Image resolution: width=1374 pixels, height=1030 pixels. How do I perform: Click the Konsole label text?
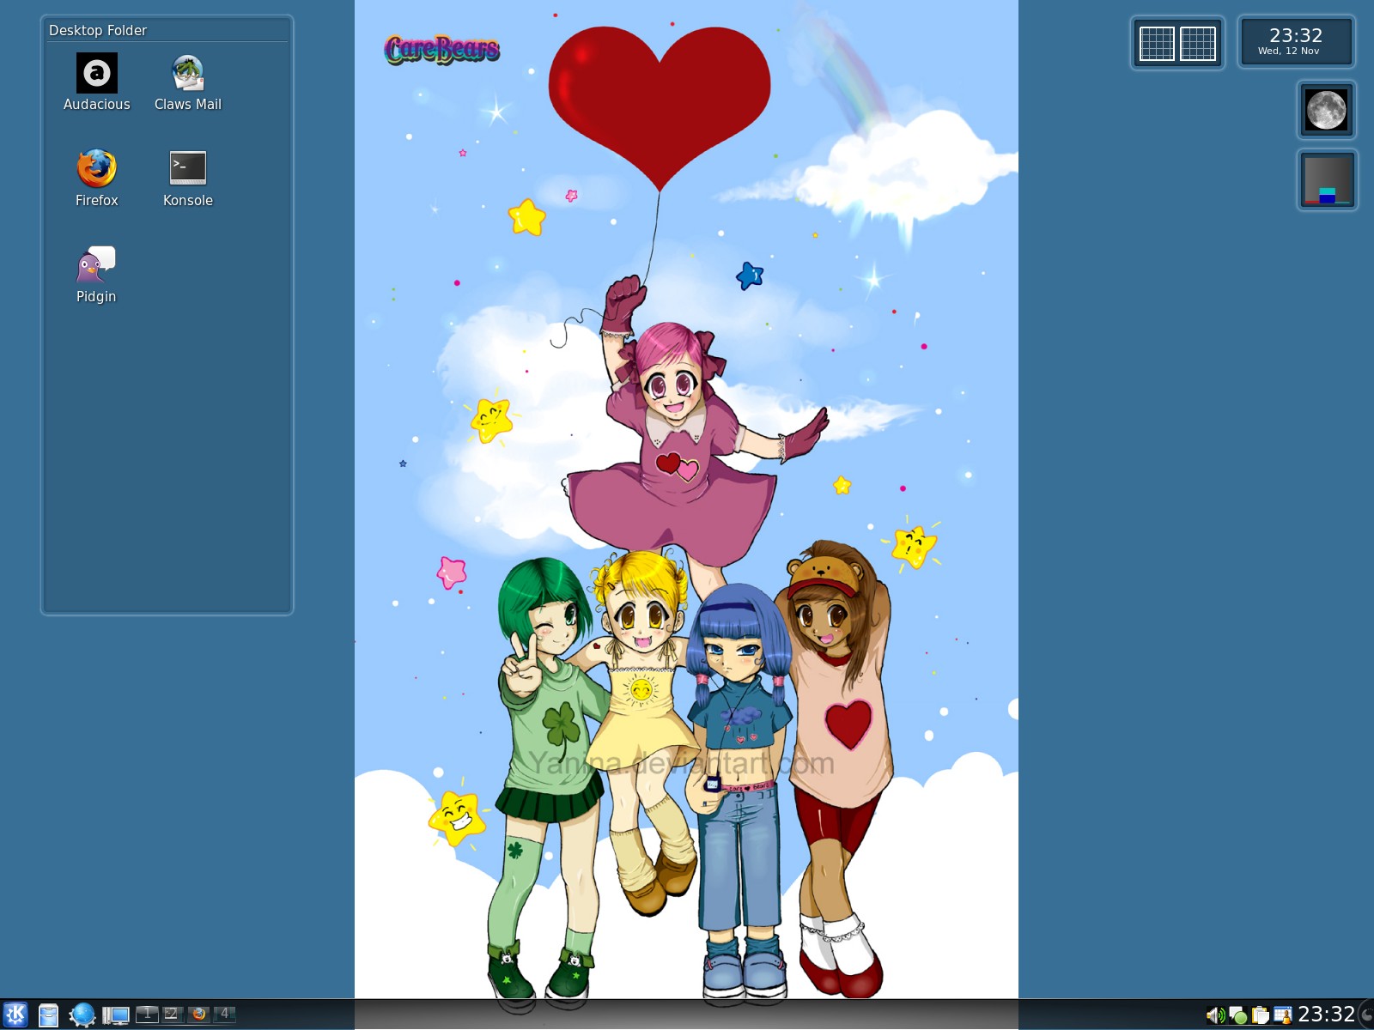click(188, 200)
